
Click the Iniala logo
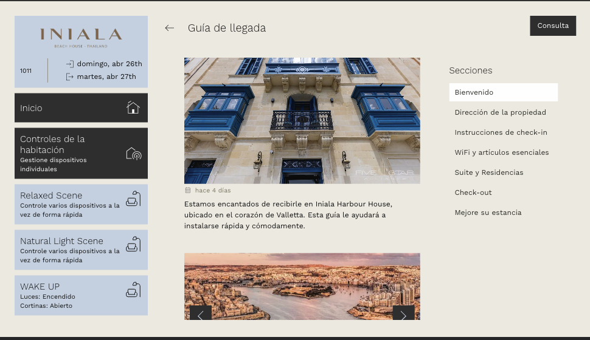(81, 38)
